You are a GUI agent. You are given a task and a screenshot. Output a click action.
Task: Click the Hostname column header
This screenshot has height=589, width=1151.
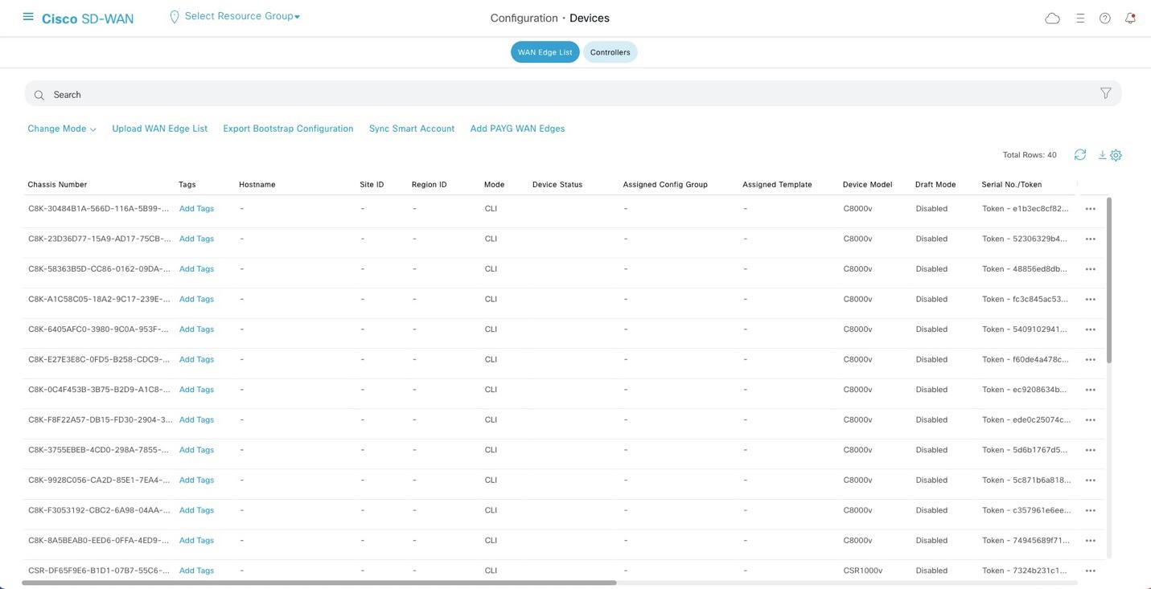point(257,185)
